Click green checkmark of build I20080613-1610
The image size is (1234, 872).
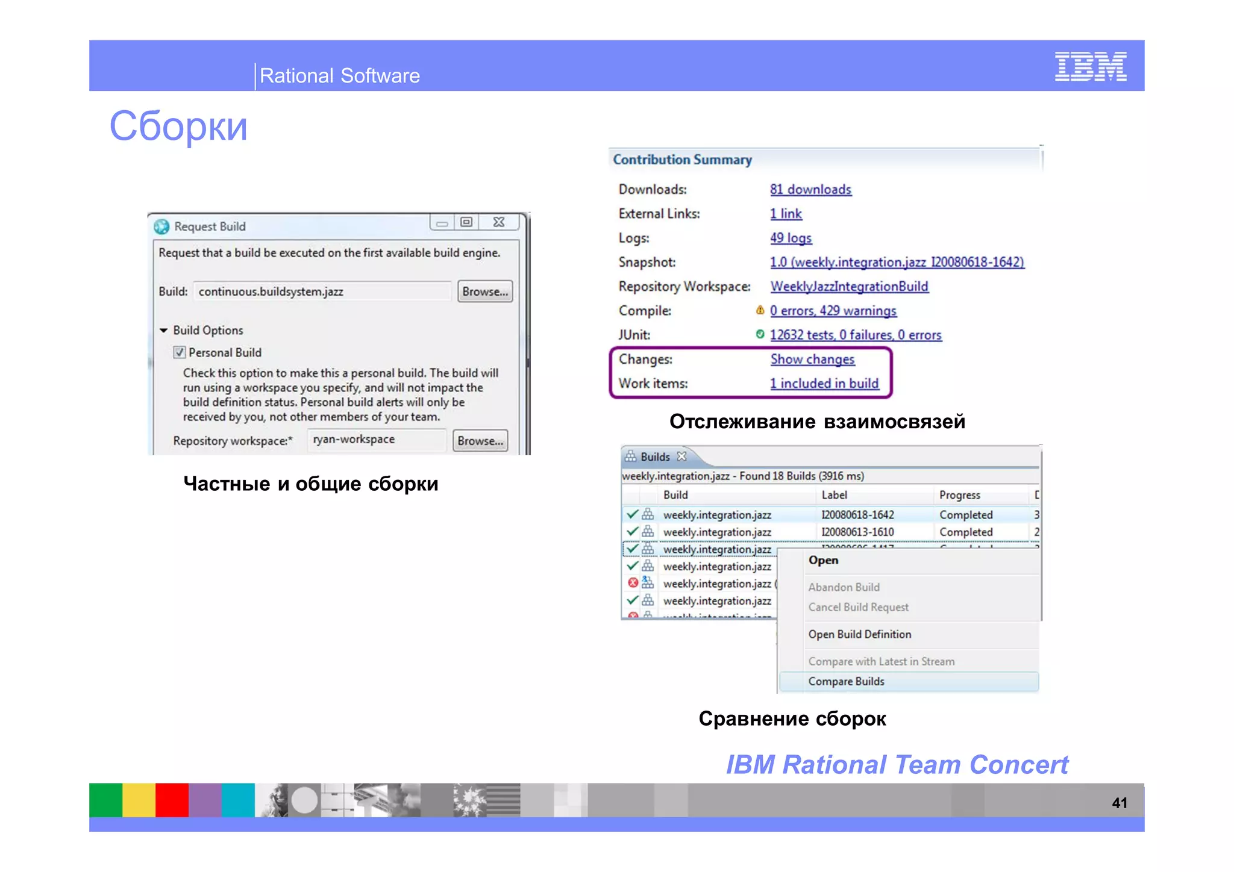click(x=632, y=531)
